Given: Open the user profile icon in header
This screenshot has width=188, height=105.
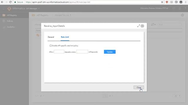Looking at the screenshot, I should [179, 8].
